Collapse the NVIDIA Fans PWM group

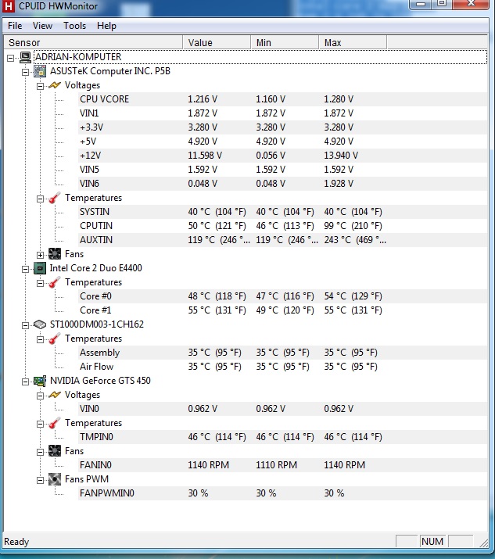tap(41, 481)
